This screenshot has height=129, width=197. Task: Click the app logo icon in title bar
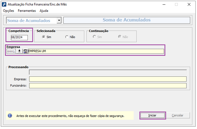point(4,4)
